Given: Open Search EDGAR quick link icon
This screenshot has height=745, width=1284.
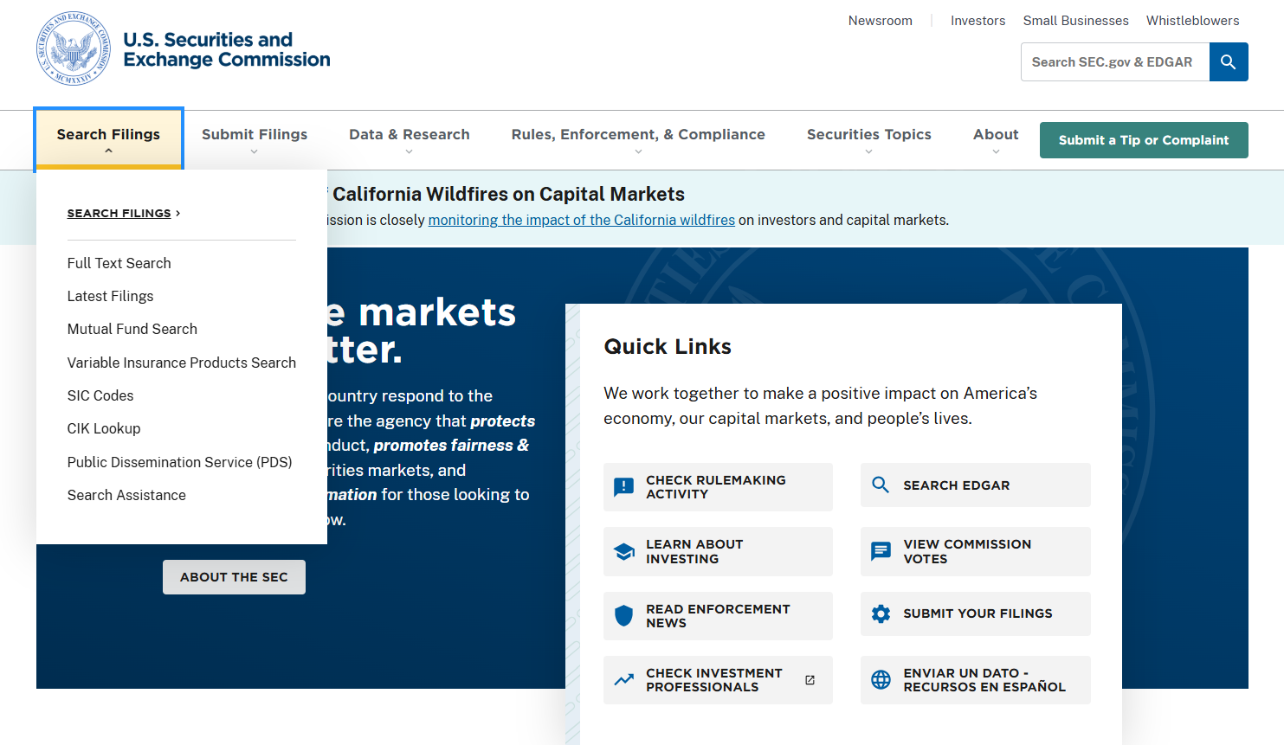Looking at the screenshot, I should click(x=881, y=485).
